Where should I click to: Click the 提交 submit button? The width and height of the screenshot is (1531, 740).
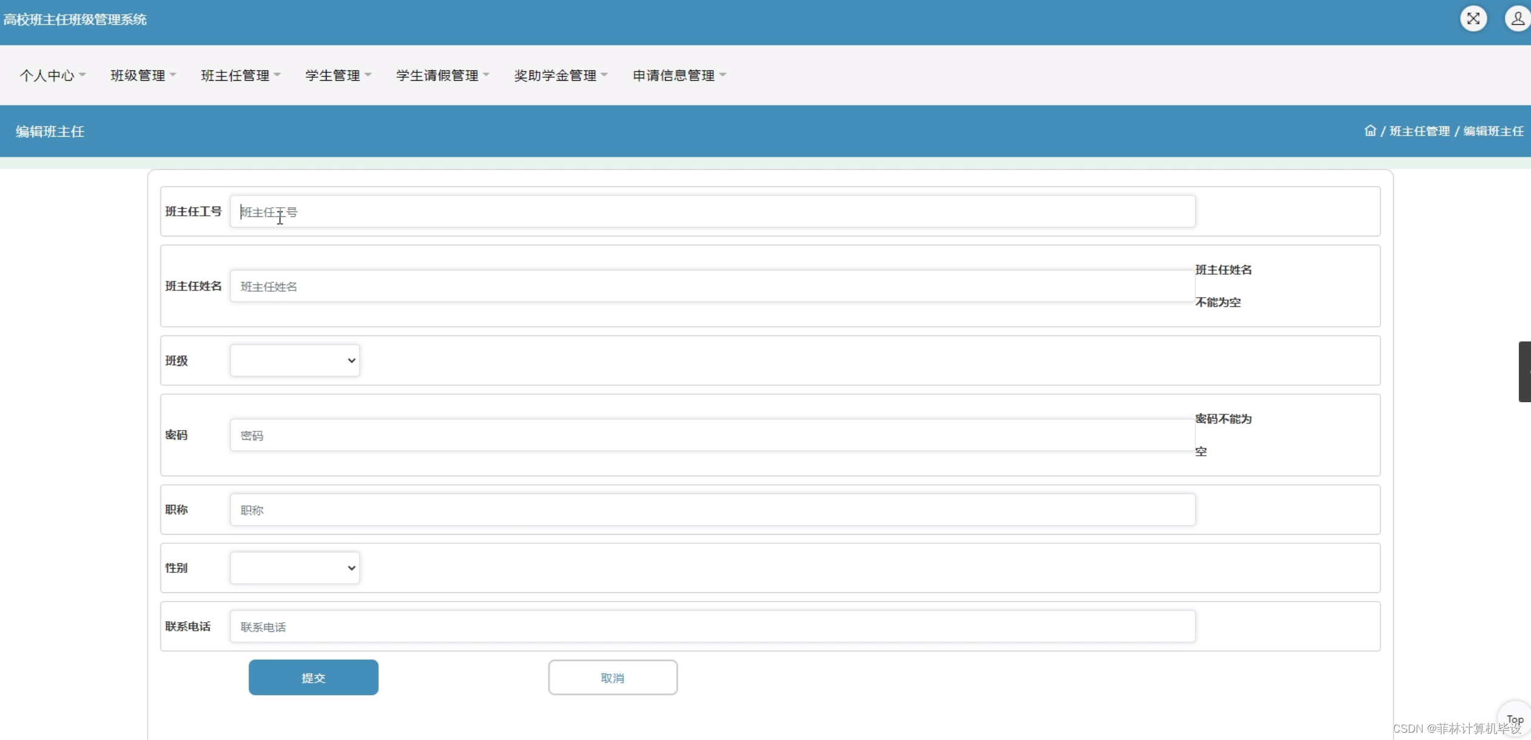[313, 677]
